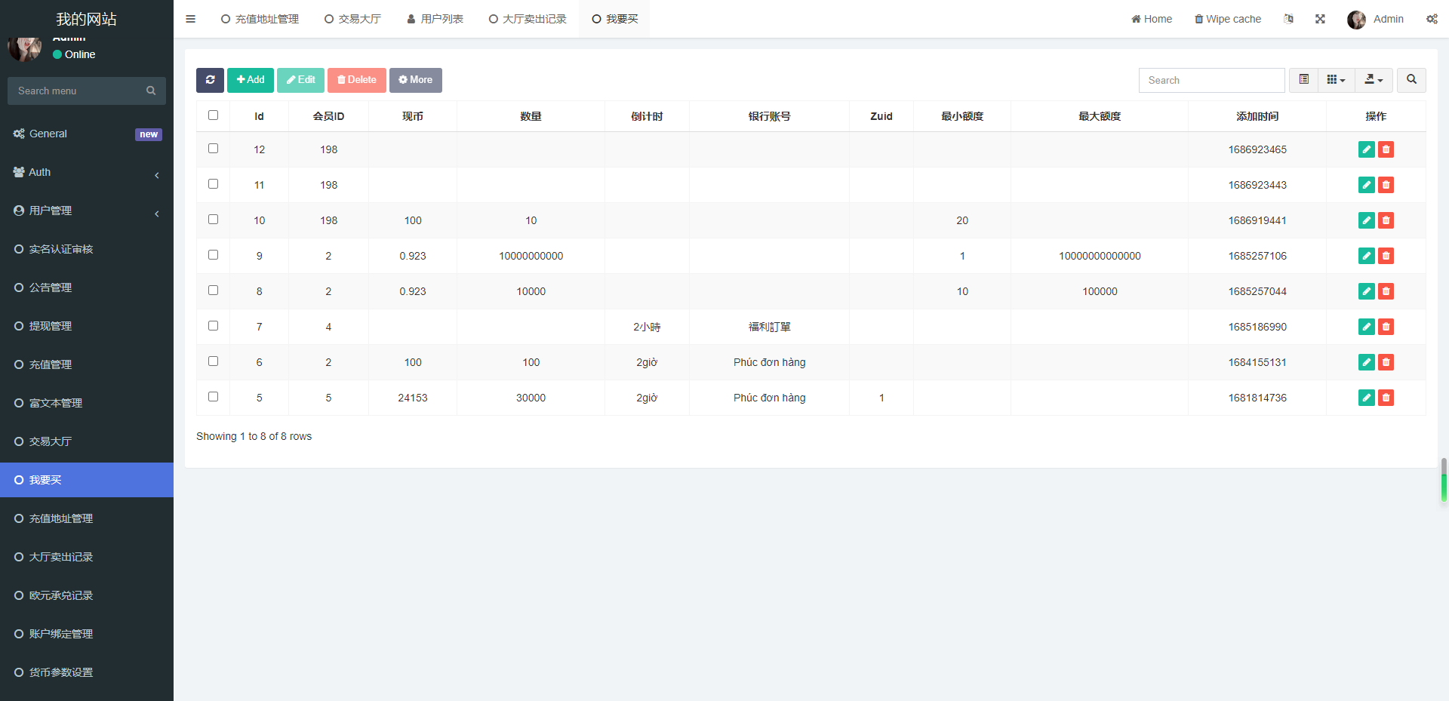Click the detail view icon near the search box
This screenshot has height=701, width=1449.
1303,80
